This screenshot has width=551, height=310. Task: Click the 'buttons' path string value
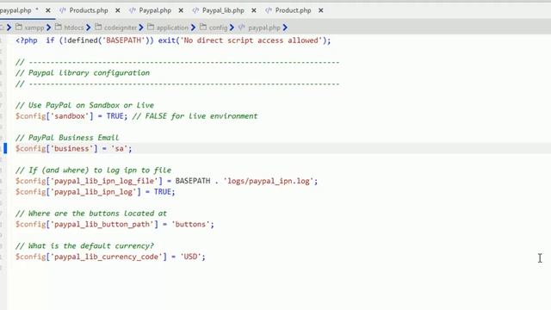[190, 224]
